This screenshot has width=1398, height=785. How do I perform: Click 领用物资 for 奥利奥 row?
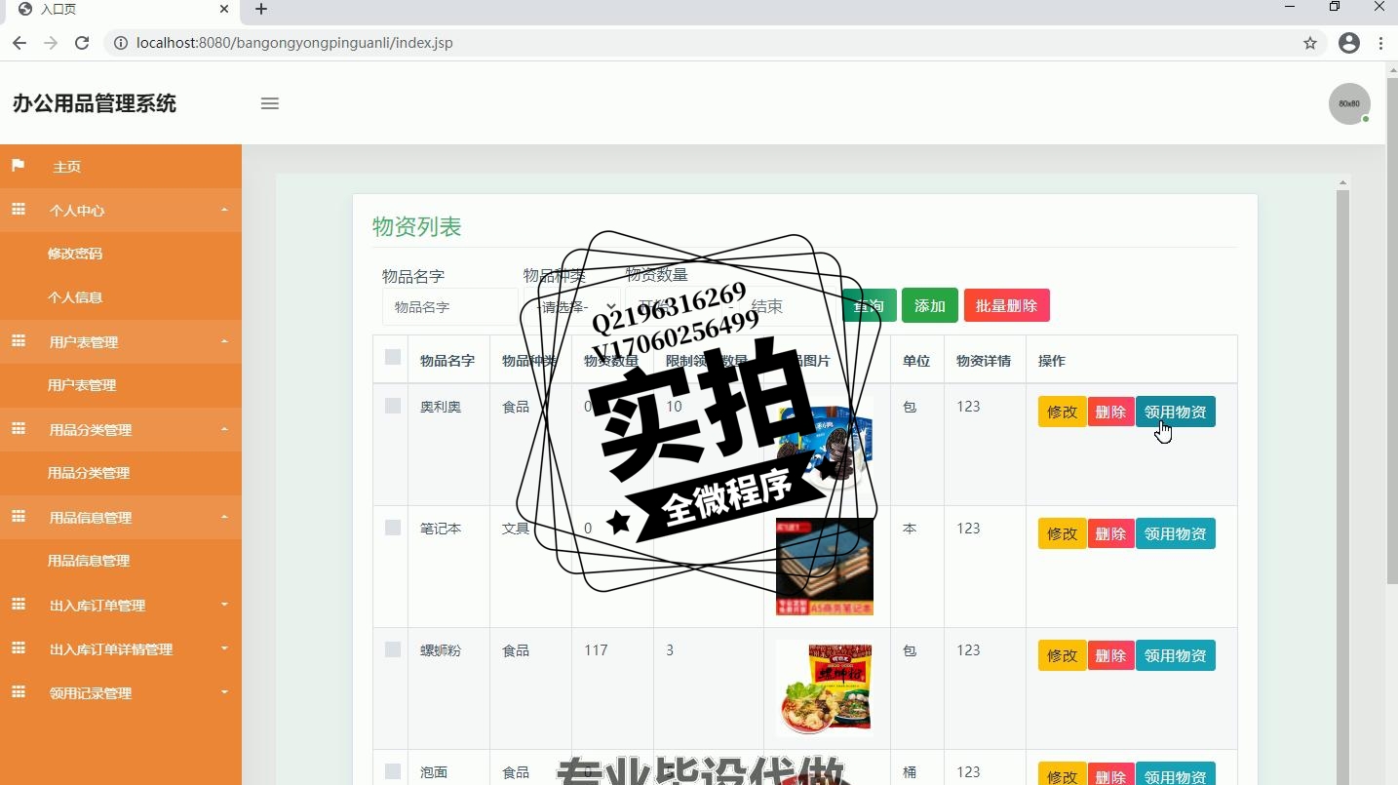pos(1175,412)
